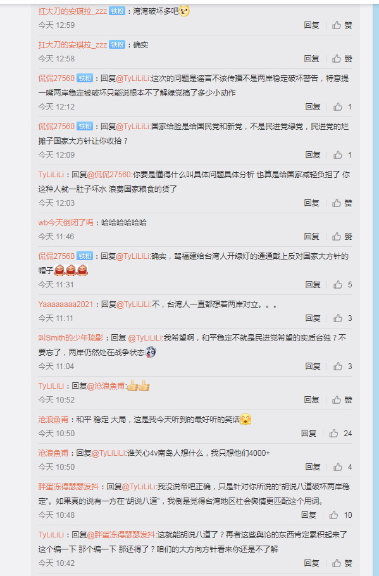This screenshot has height=576, width=379.
Task: Like the 11:31 comment with 5 likes
Action: tap(343, 284)
